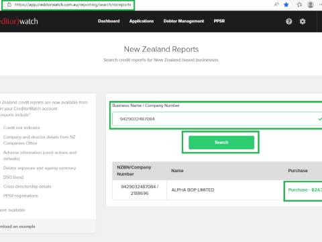Click the Purchase - $24 link
Viewport: 322px width, 242px height.
coord(305,190)
